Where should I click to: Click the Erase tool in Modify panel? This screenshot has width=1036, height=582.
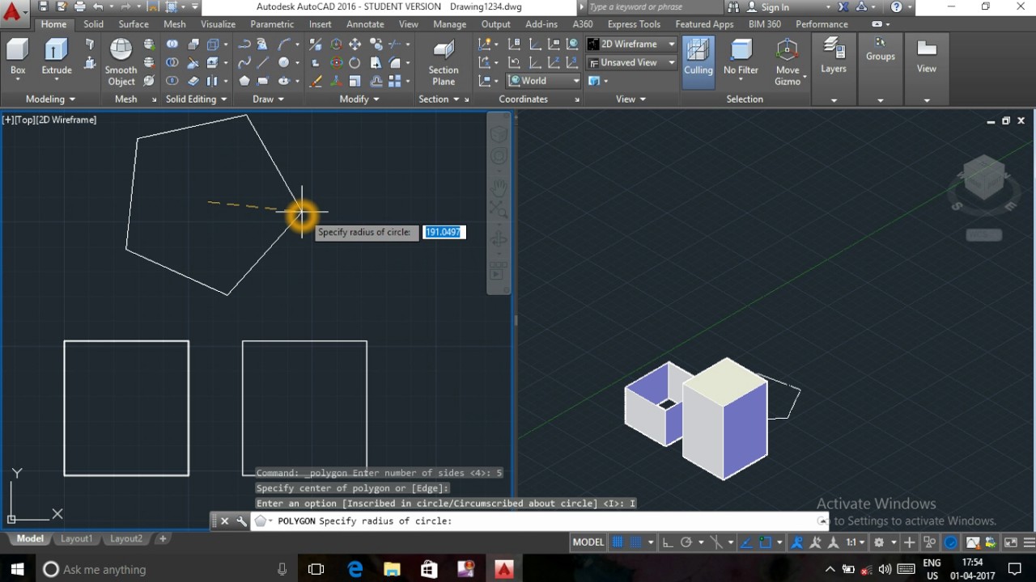316,81
